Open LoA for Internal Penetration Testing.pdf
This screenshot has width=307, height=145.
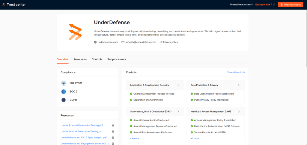pos(82,131)
